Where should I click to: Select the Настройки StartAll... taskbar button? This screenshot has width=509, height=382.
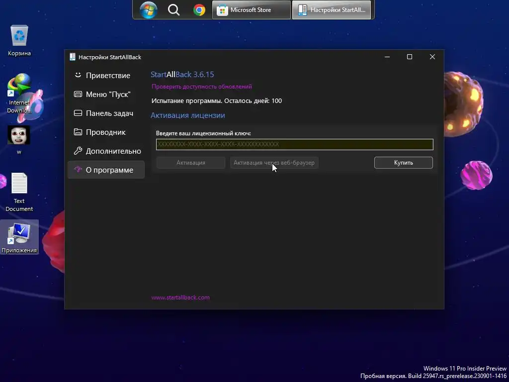[x=332, y=10]
